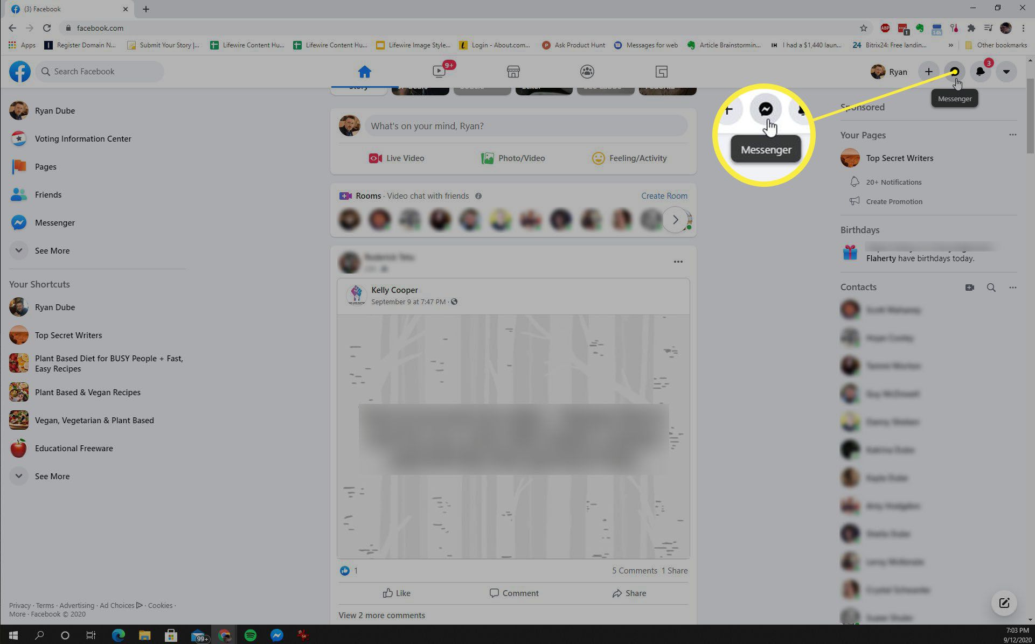Click See More under left sidebar shortcuts
This screenshot has width=1035, height=644.
click(x=52, y=477)
